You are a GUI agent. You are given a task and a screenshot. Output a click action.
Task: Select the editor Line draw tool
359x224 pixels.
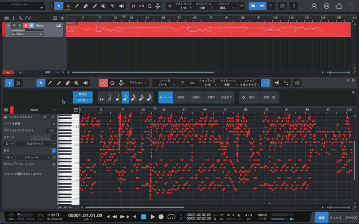coord(59,83)
